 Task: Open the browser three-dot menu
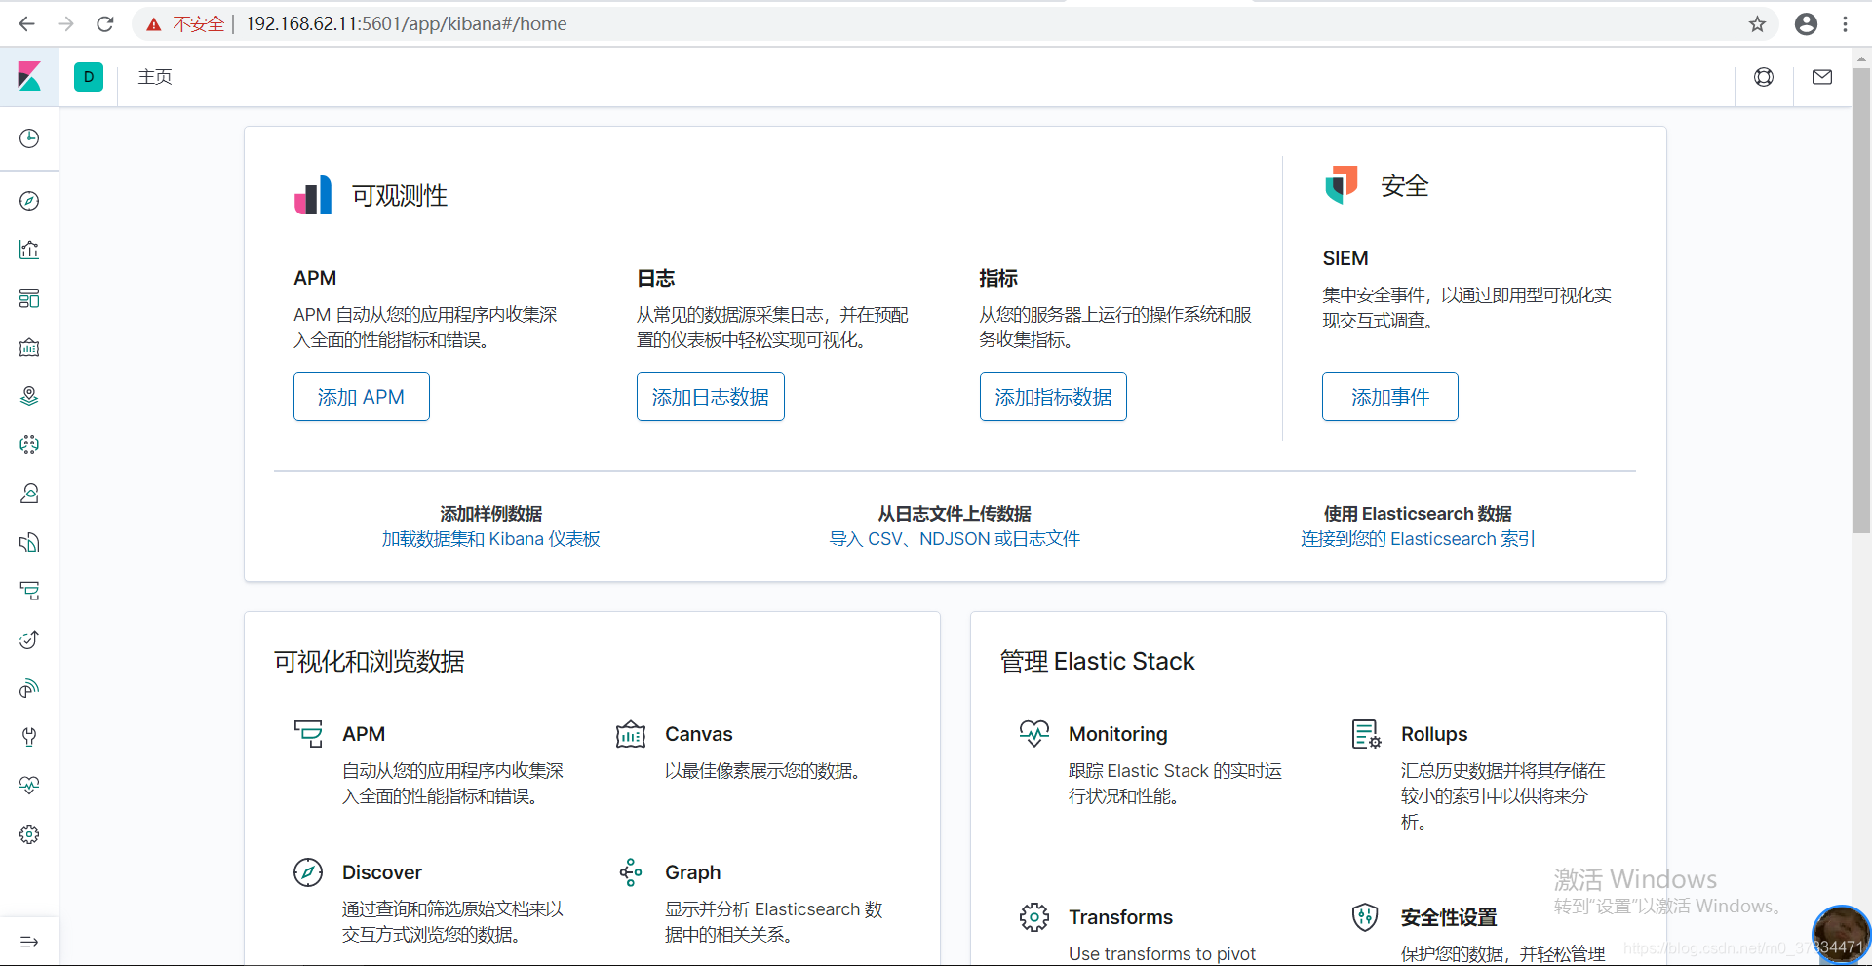(x=1845, y=24)
